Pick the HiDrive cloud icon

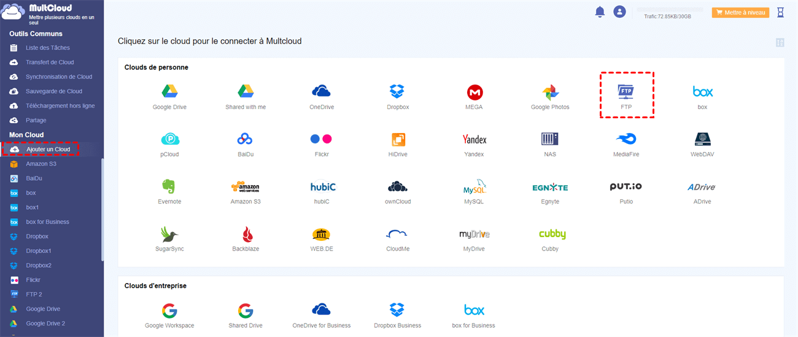[398, 145]
